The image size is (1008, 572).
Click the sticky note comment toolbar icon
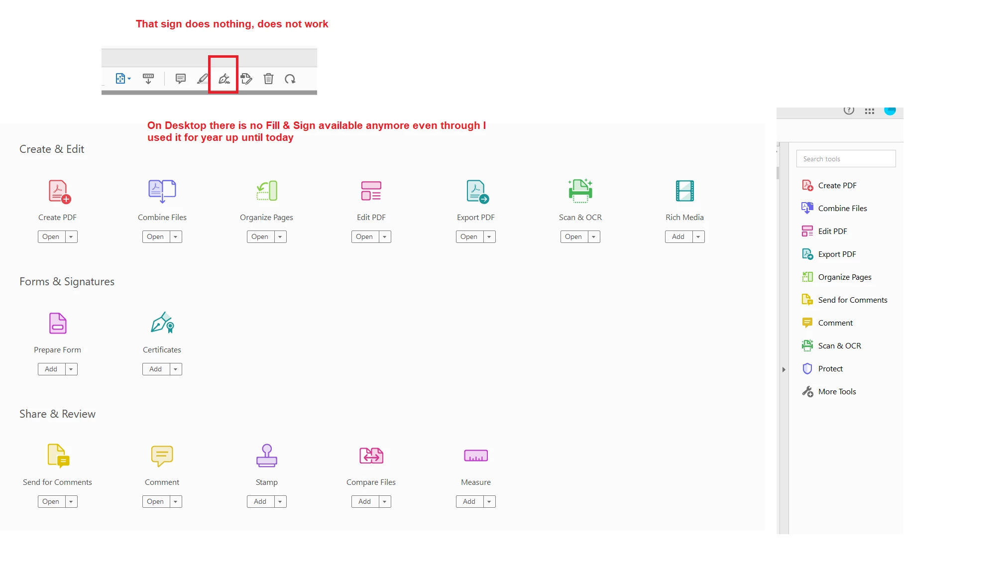click(181, 79)
